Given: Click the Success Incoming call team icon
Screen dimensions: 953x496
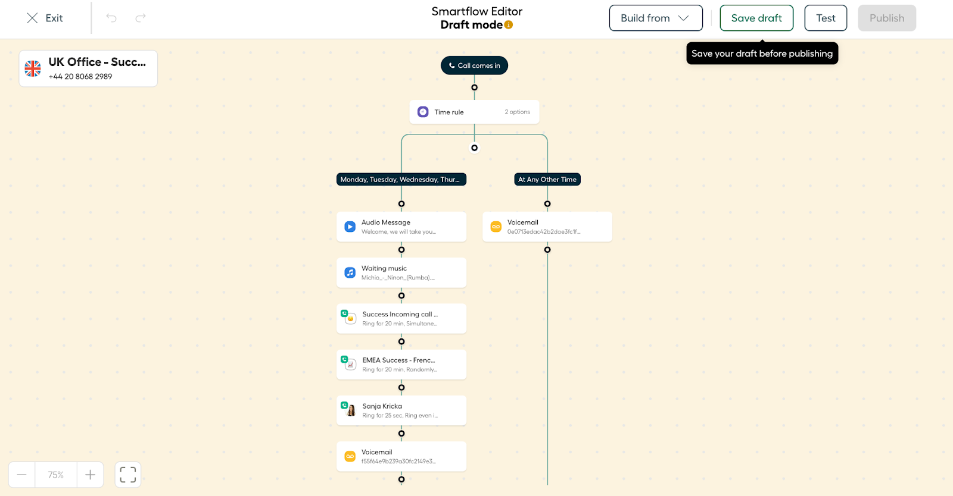Looking at the screenshot, I should pyautogui.click(x=349, y=318).
